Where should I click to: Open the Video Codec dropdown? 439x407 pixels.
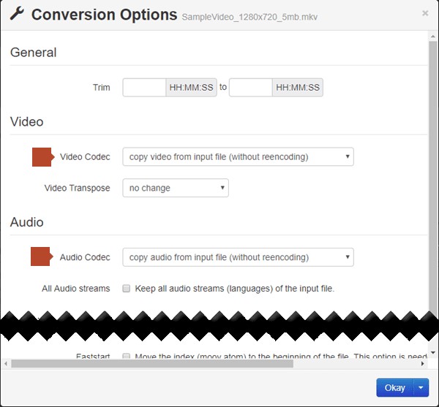point(238,157)
